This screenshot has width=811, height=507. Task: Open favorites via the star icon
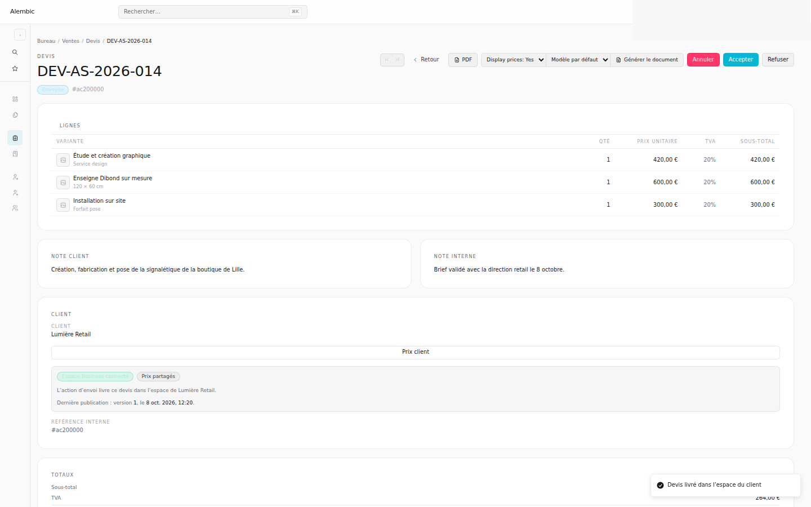[x=15, y=69]
